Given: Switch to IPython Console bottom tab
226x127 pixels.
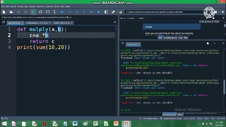Looking at the screenshot, I should 169,115.
